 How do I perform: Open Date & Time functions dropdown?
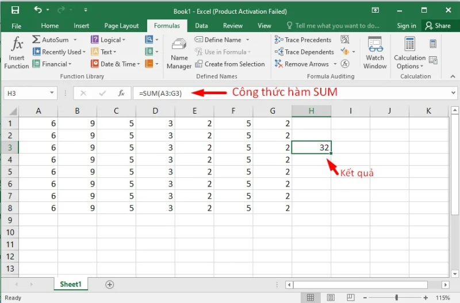tap(116, 64)
